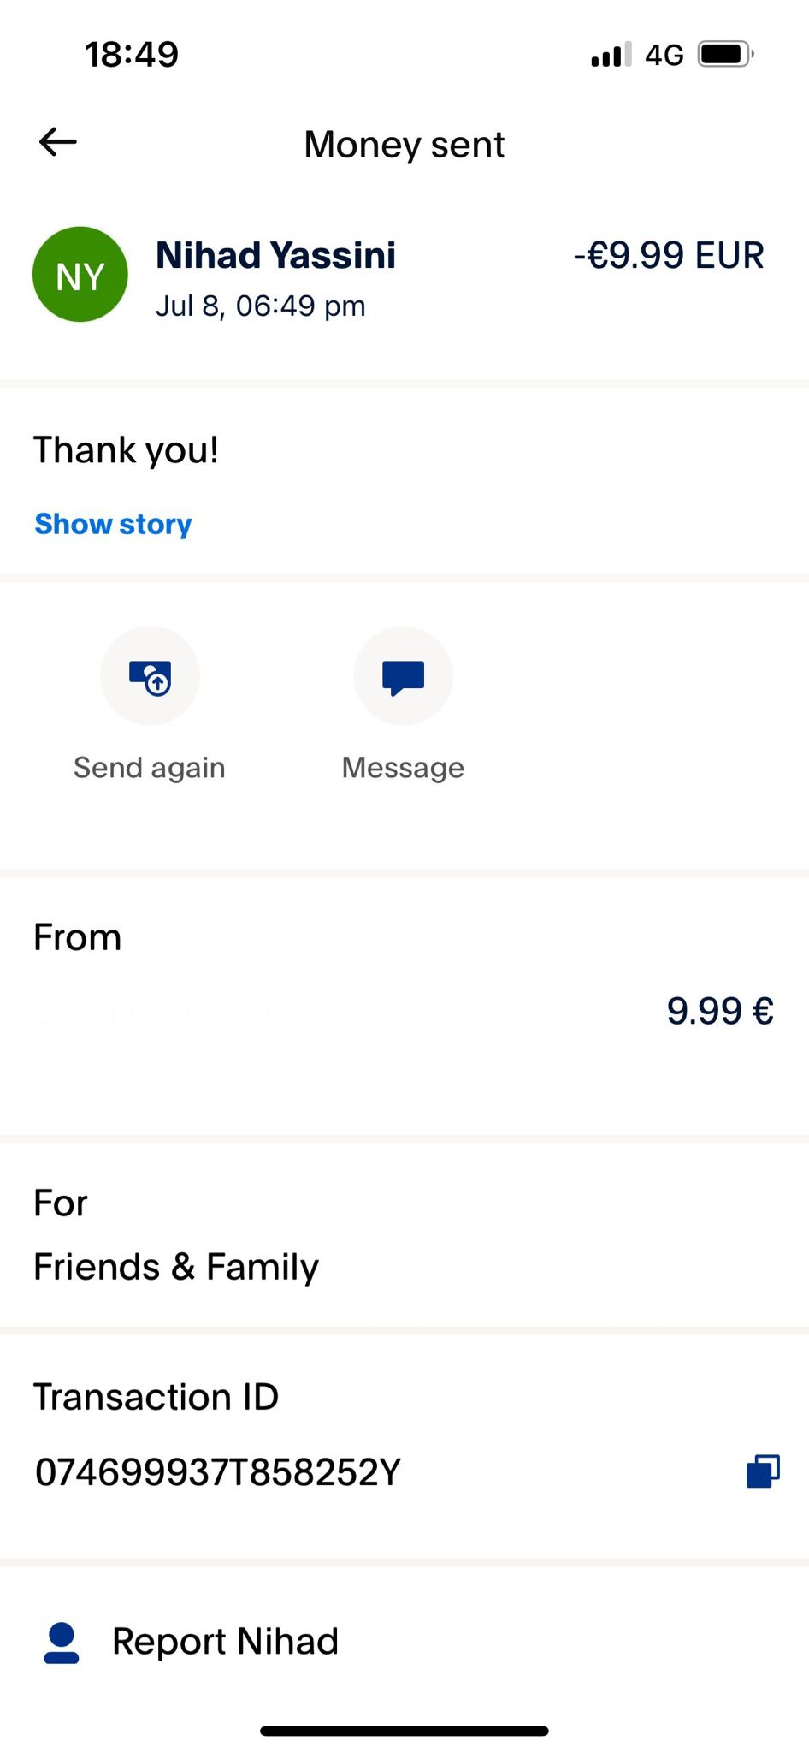Tap the -€9.99 EUR amount

[668, 255]
